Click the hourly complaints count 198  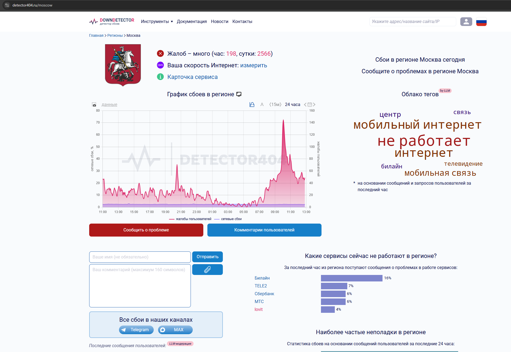[231, 54]
